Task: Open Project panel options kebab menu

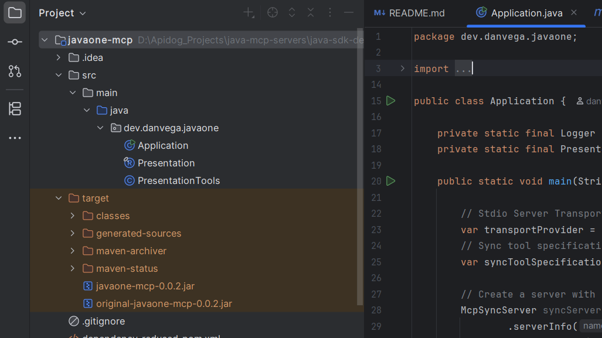Action: pos(330,13)
